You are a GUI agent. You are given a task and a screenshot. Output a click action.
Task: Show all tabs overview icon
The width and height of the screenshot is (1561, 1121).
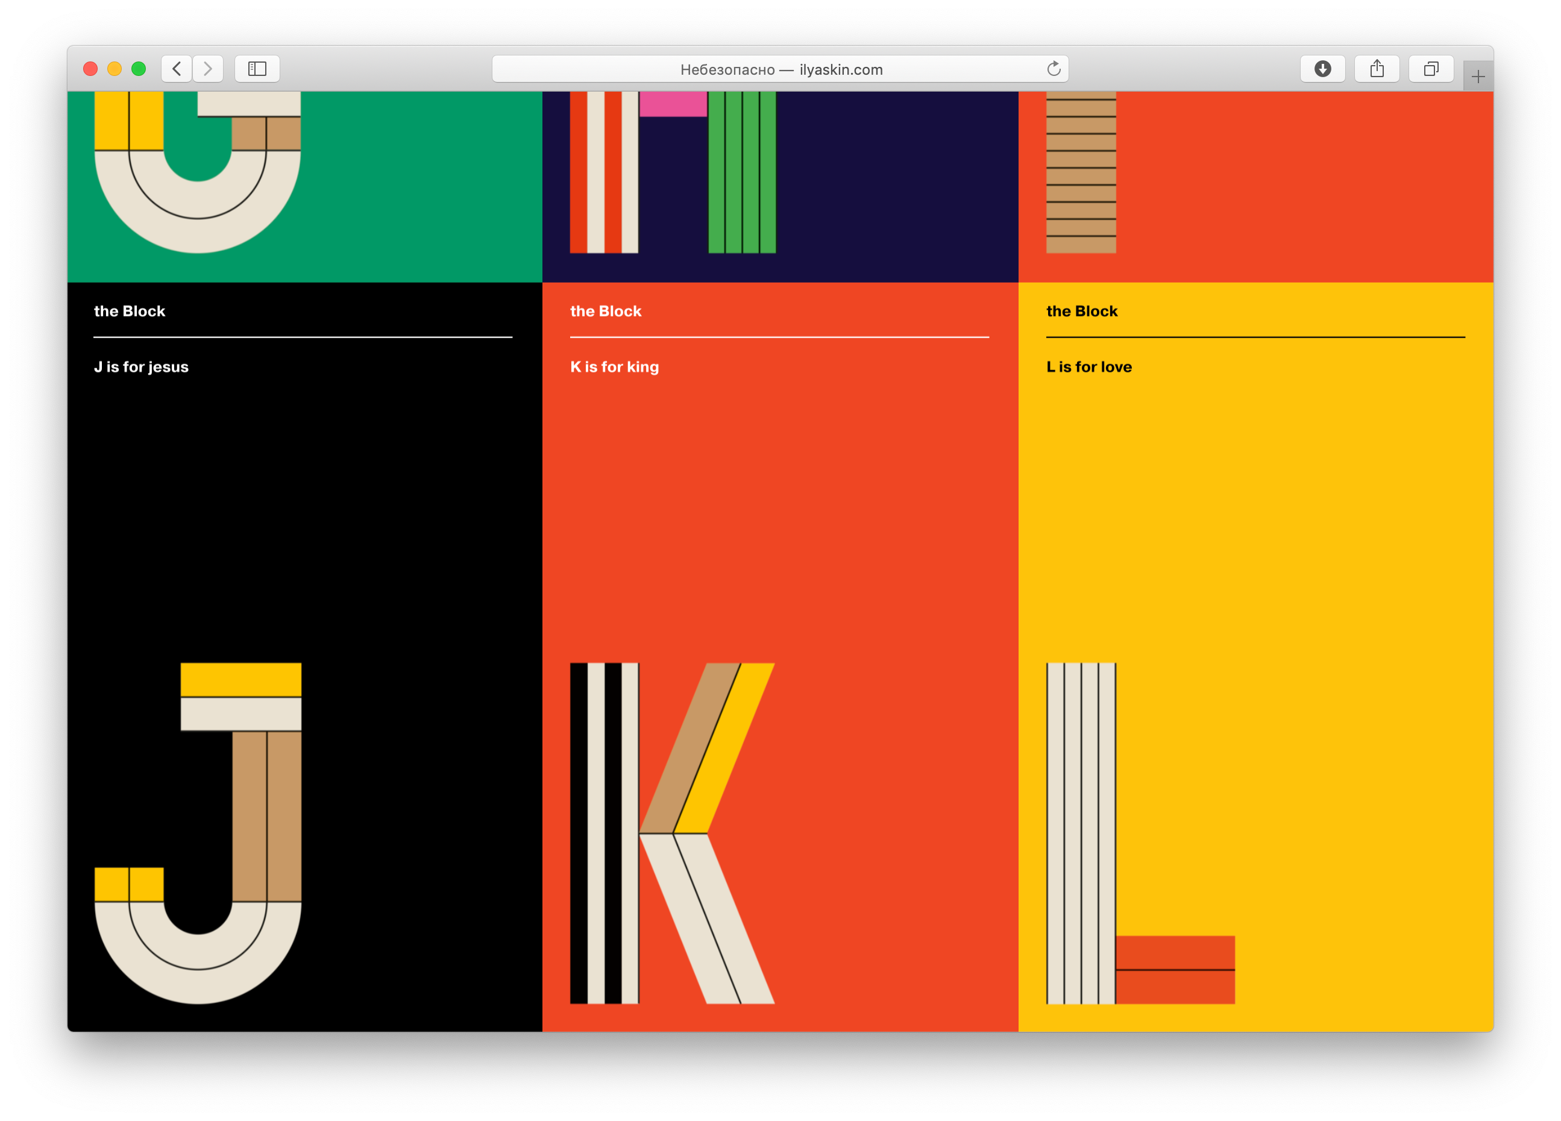tap(1431, 69)
